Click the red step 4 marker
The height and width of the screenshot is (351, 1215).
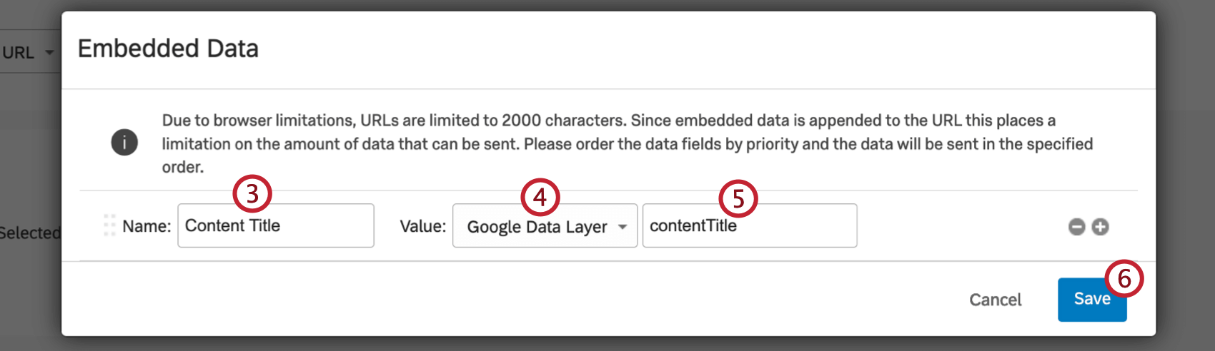tap(540, 196)
